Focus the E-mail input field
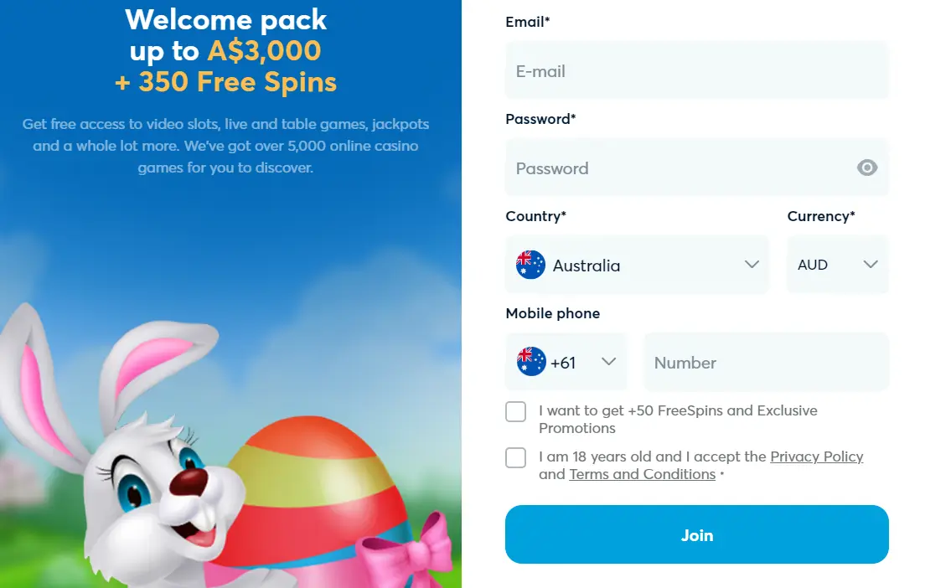The height and width of the screenshot is (588, 925). click(697, 70)
